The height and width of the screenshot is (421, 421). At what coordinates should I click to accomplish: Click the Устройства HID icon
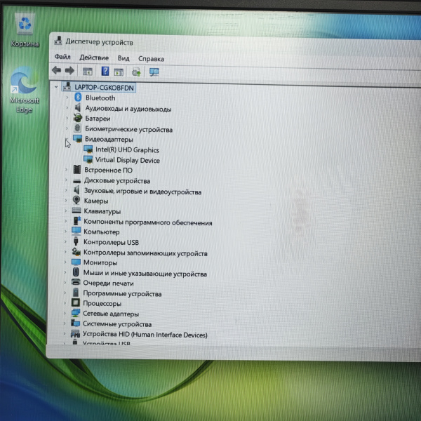[x=75, y=333]
